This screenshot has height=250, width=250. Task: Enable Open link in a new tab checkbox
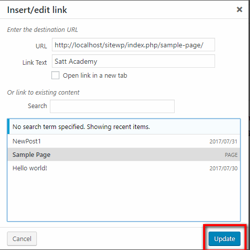pyautogui.click(x=55, y=75)
